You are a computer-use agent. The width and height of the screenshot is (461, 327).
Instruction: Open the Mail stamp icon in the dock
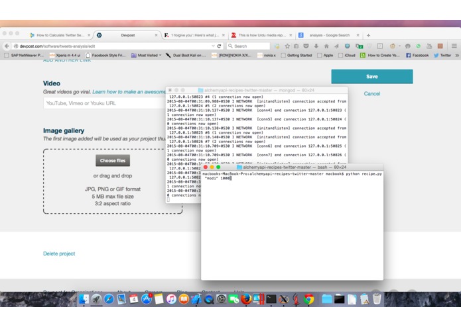[x=121, y=299]
